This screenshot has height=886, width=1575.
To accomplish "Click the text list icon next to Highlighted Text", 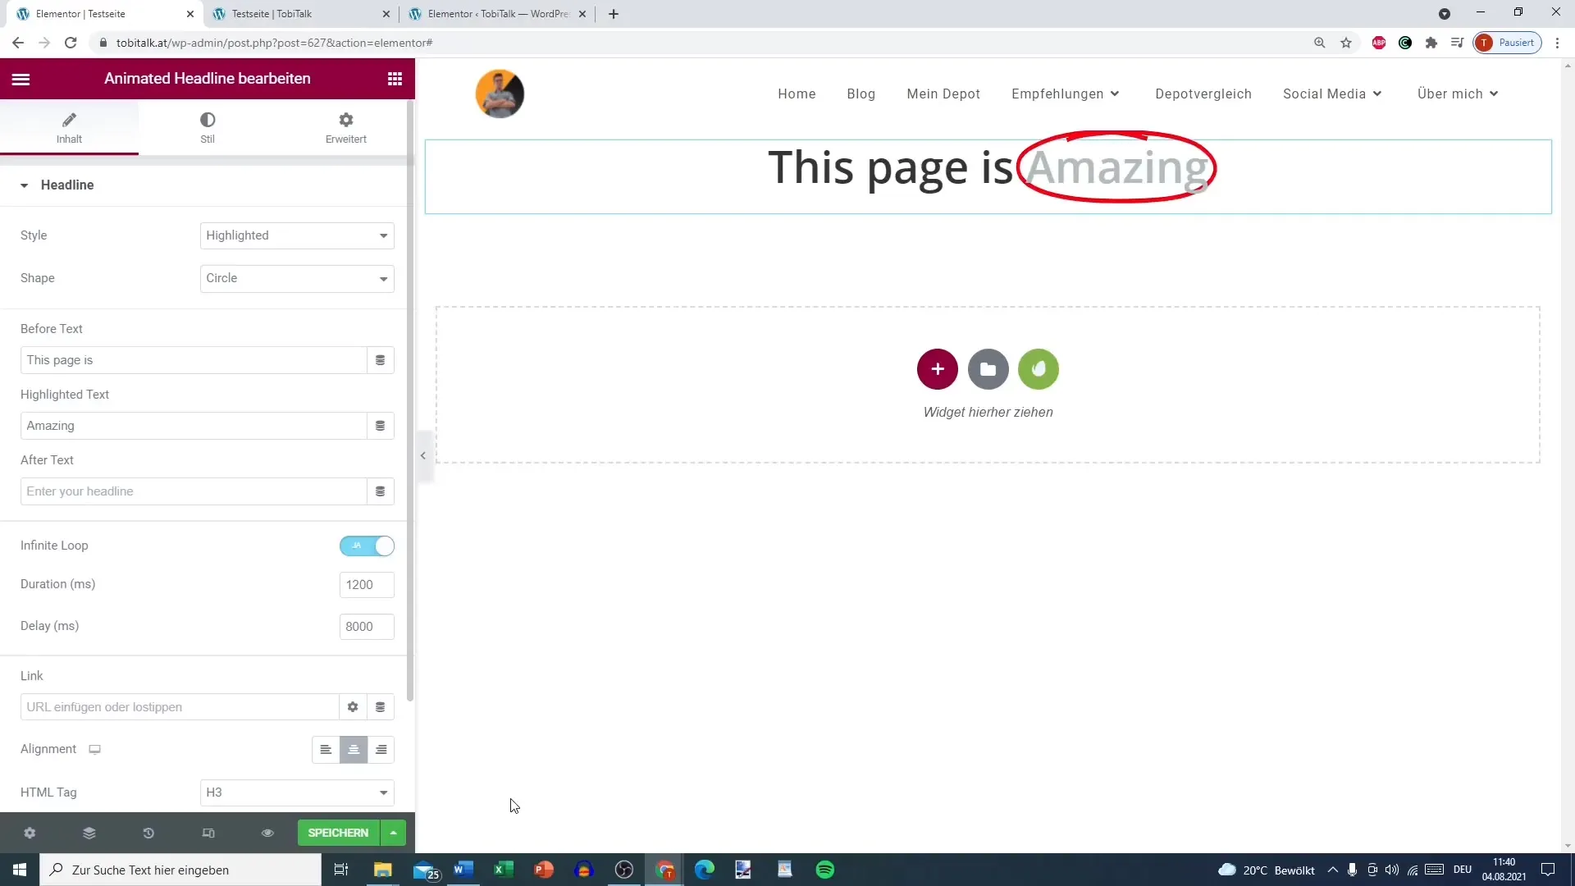I will [380, 425].
